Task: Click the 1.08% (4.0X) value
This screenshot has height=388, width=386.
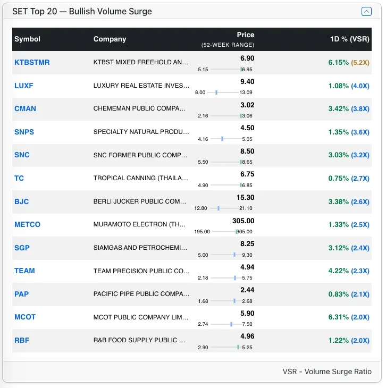Action: [349, 86]
